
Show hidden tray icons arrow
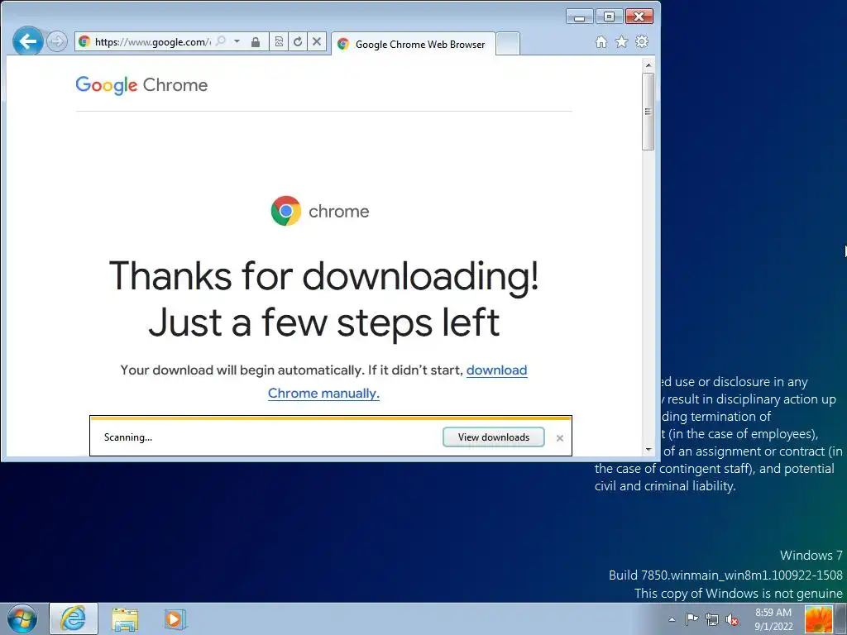point(672,619)
